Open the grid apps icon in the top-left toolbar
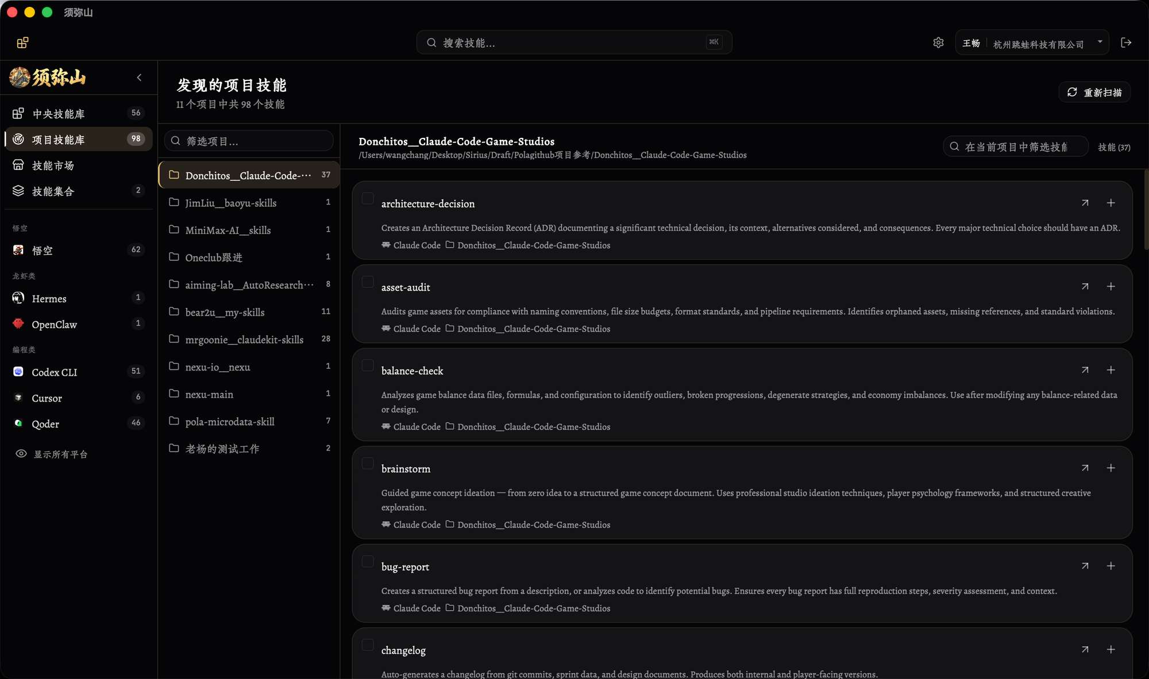Viewport: 1149px width, 679px height. click(x=22, y=43)
